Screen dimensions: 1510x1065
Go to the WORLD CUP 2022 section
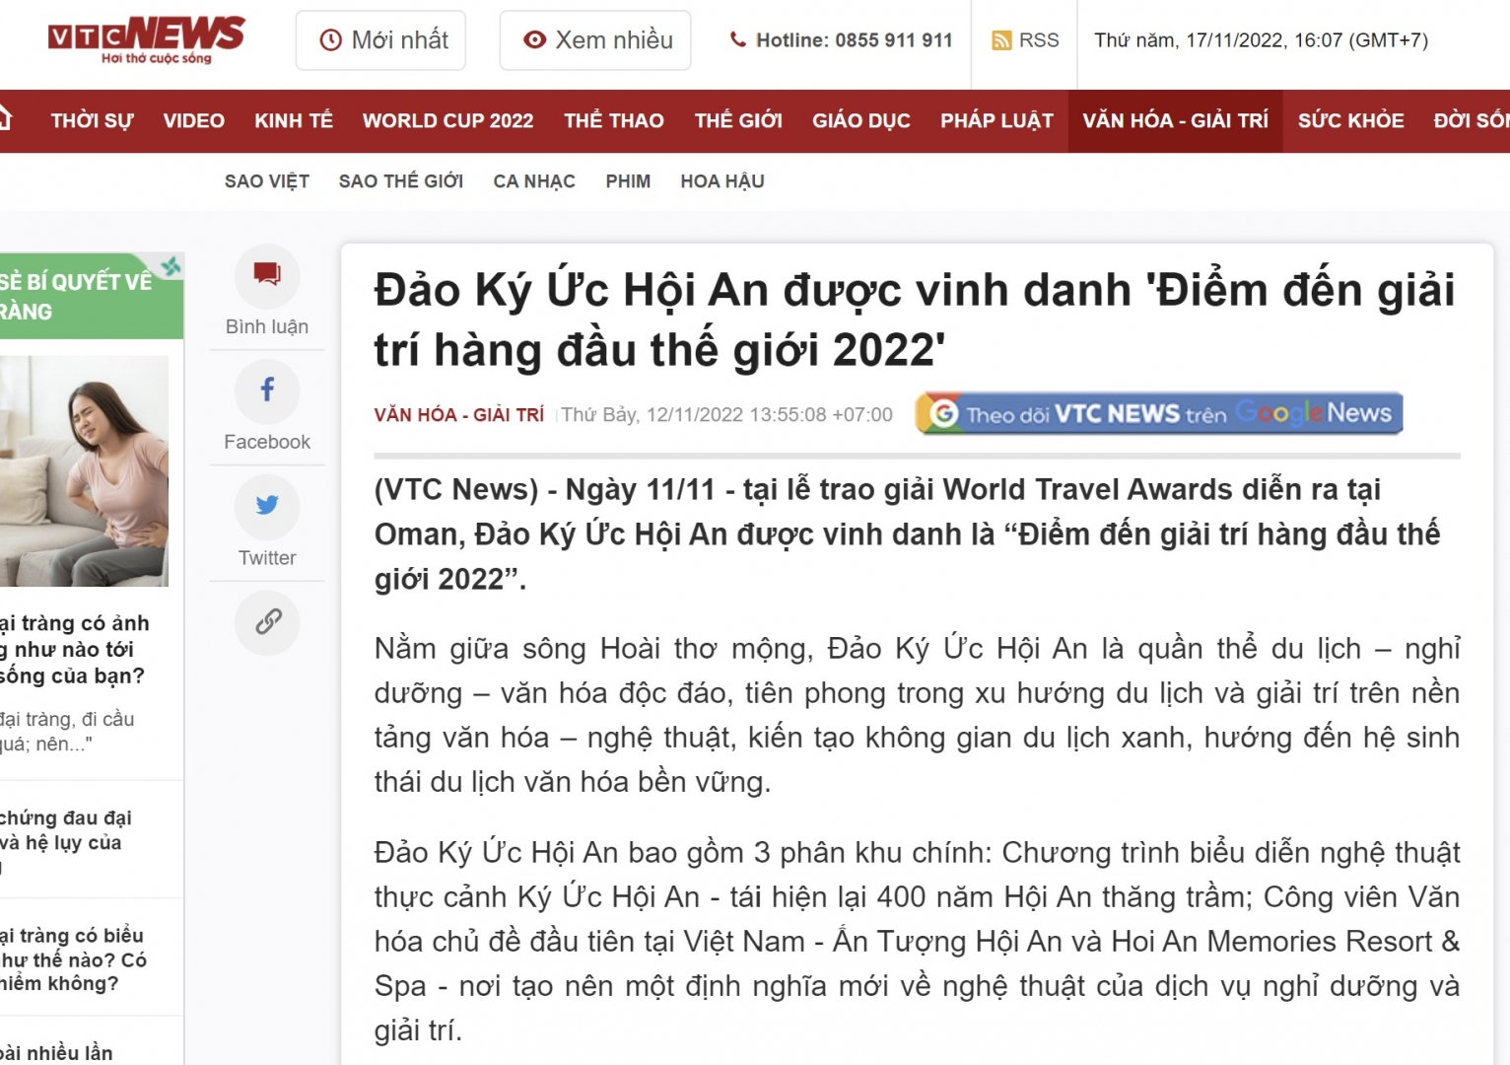point(447,121)
